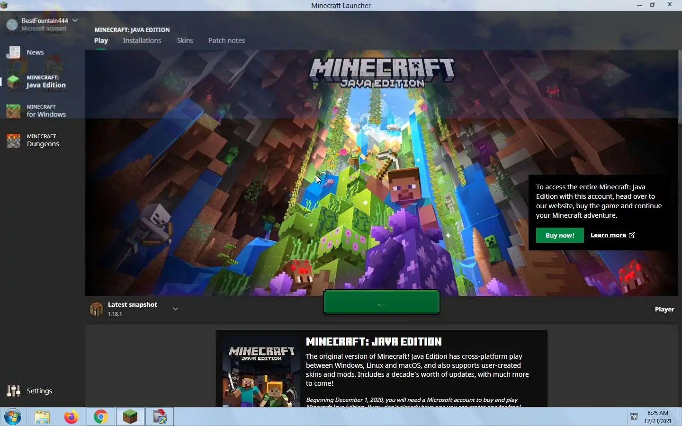This screenshot has width=682, height=426.
Task: Open the installer package taskbar icon
Action: click(x=159, y=417)
